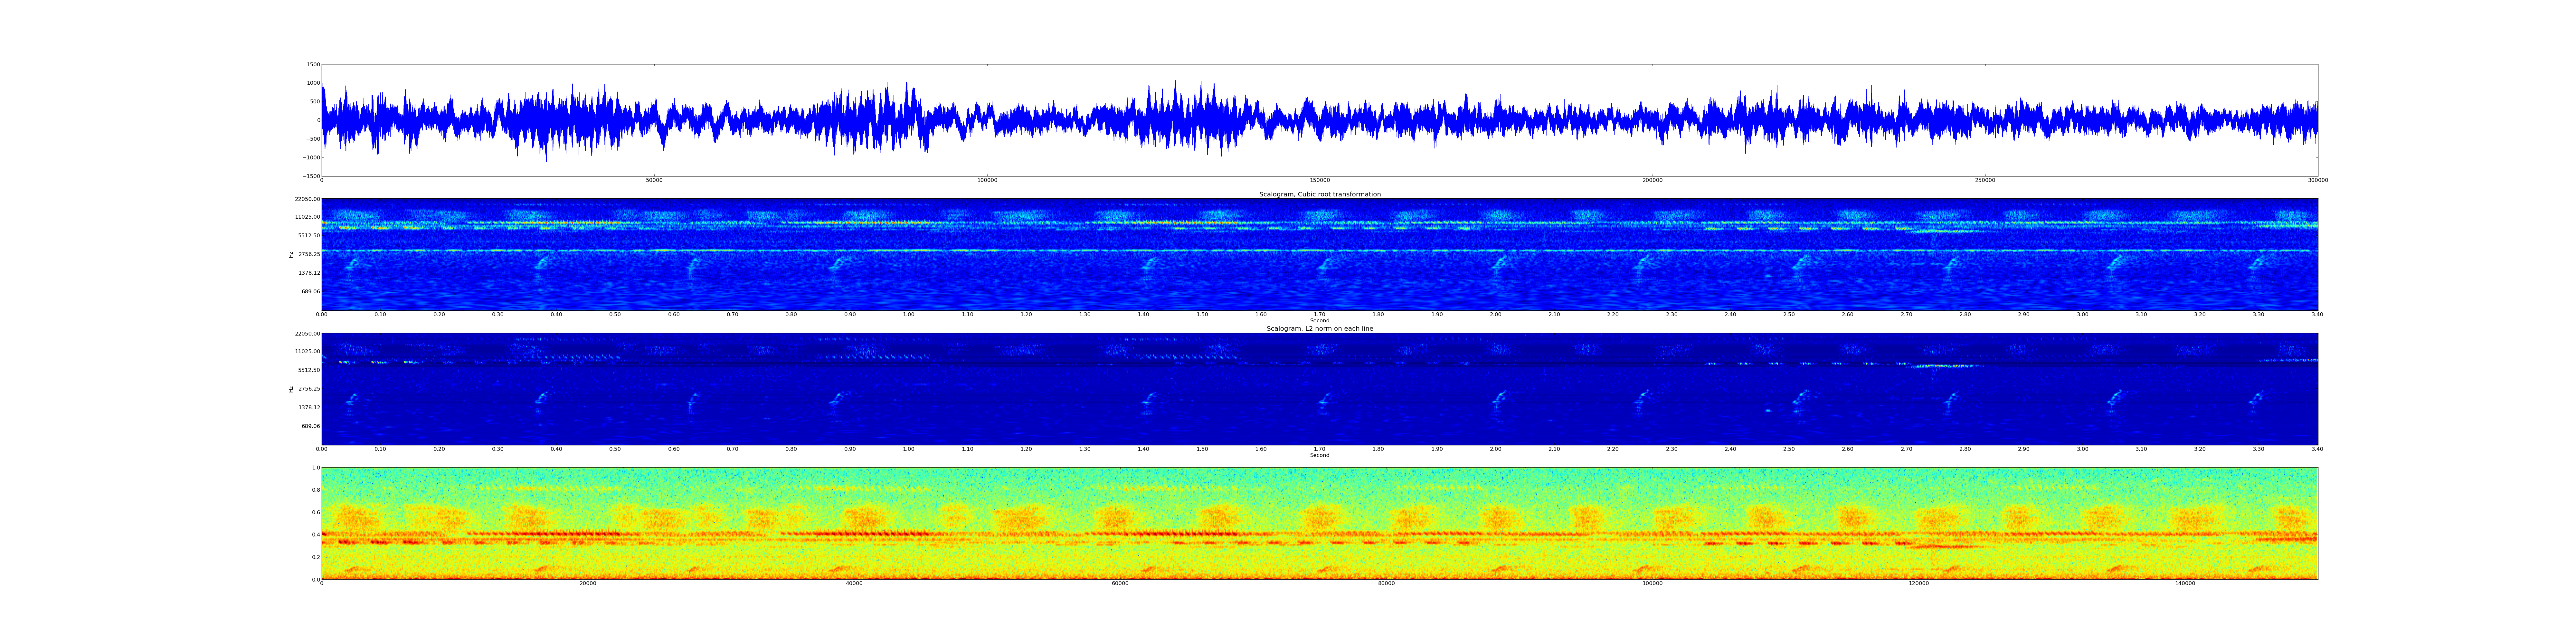Click the 0.50 time tick under the L2 norm scalogram
The image size is (2576, 644).
tap(615, 449)
